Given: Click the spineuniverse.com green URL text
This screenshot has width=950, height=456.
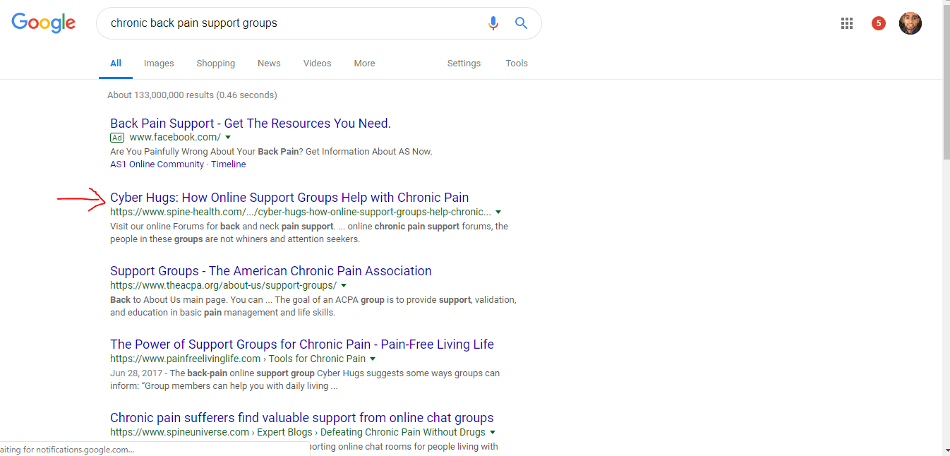Looking at the screenshot, I should 298,432.
